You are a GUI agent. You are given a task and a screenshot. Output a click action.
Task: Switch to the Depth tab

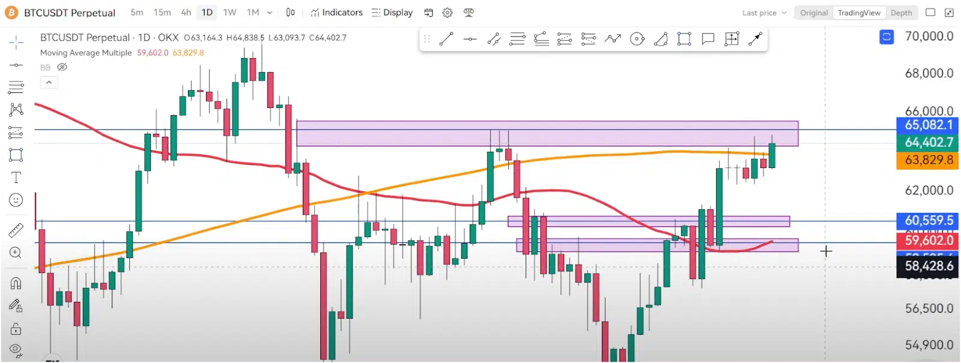(x=901, y=13)
